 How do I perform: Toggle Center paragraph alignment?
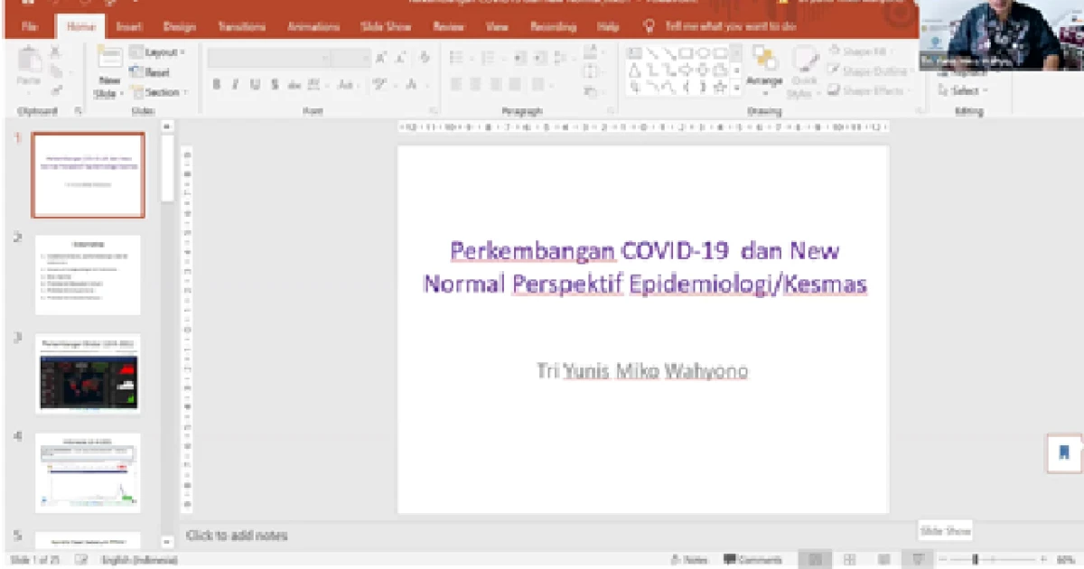coord(475,85)
